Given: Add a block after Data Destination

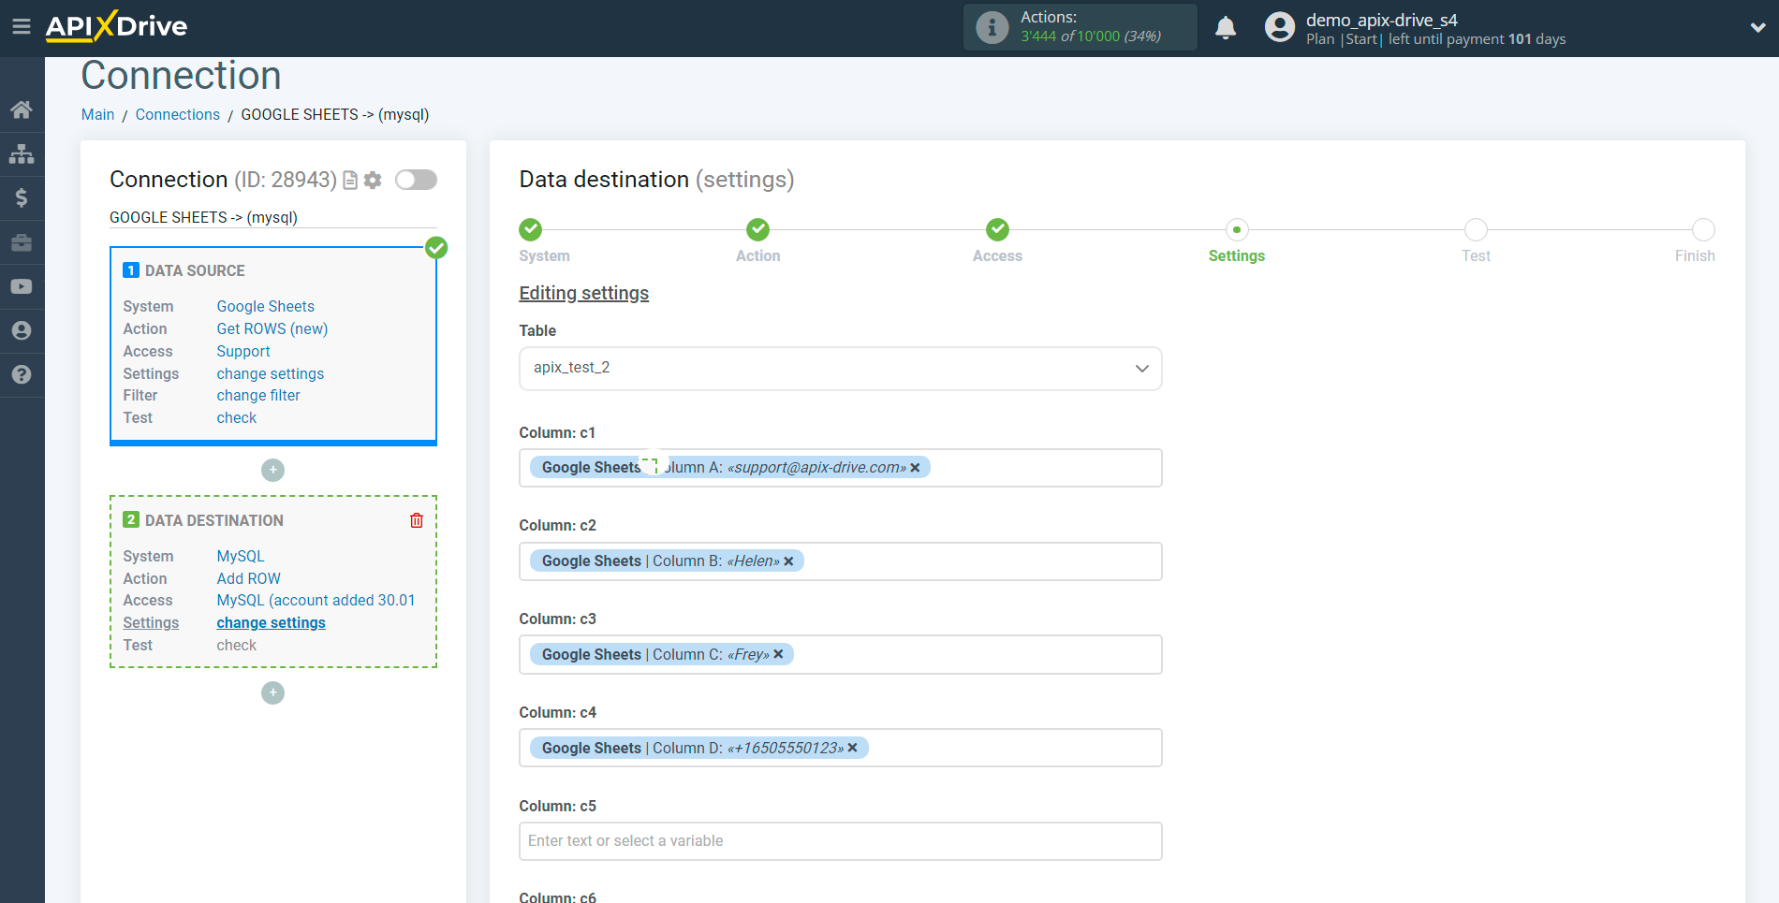Looking at the screenshot, I should pos(272,692).
